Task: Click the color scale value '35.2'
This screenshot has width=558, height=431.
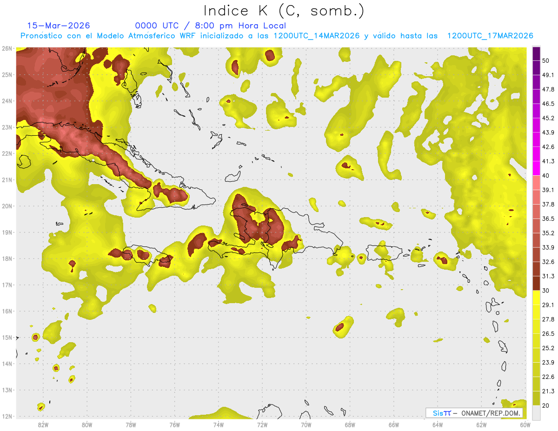Action: [x=548, y=233]
